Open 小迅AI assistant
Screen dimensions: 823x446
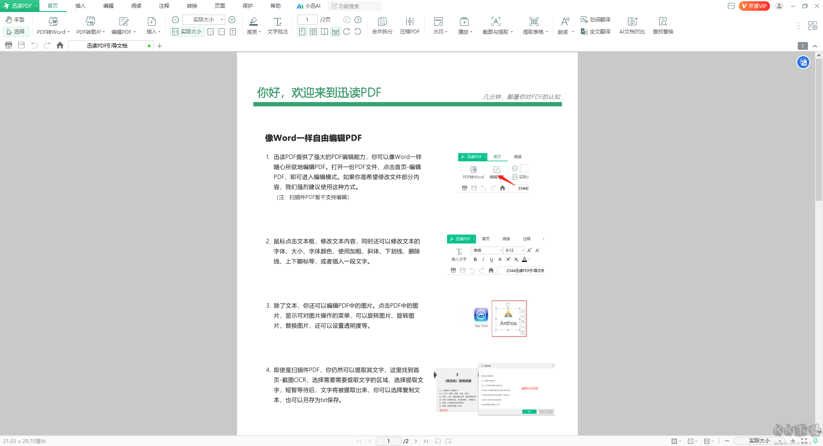click(309, 6)
